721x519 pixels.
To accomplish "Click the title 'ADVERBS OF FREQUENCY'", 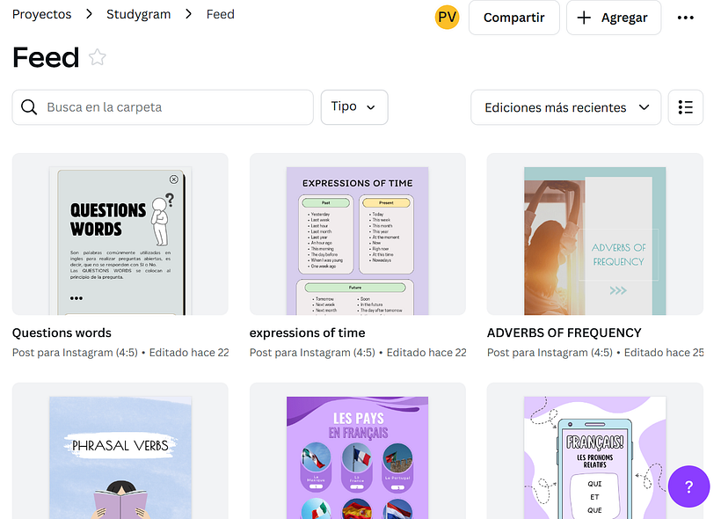I will pos(564,333).
